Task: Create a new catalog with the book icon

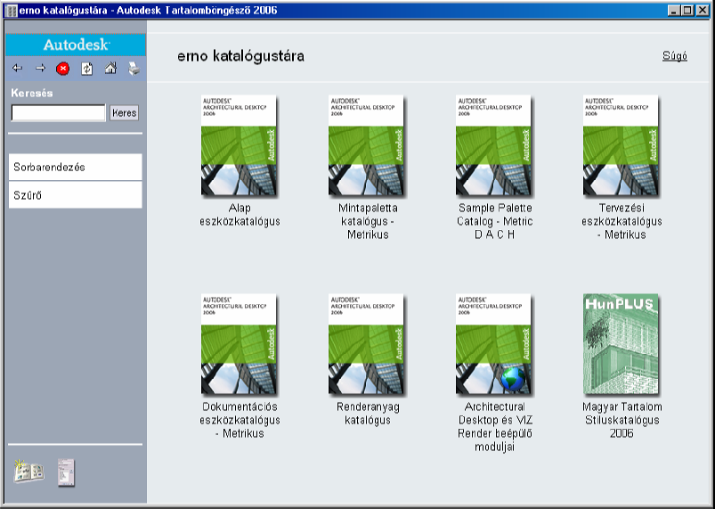Action: 28,471
